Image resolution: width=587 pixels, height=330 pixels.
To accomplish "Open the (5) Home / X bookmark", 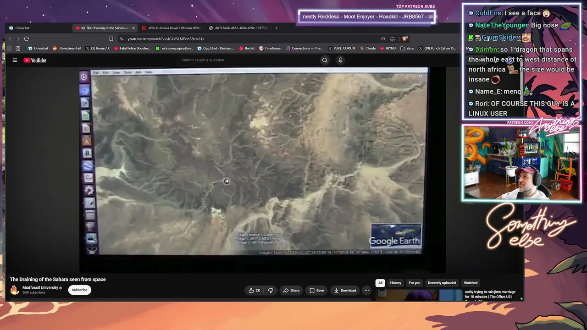I will [97, 48].
